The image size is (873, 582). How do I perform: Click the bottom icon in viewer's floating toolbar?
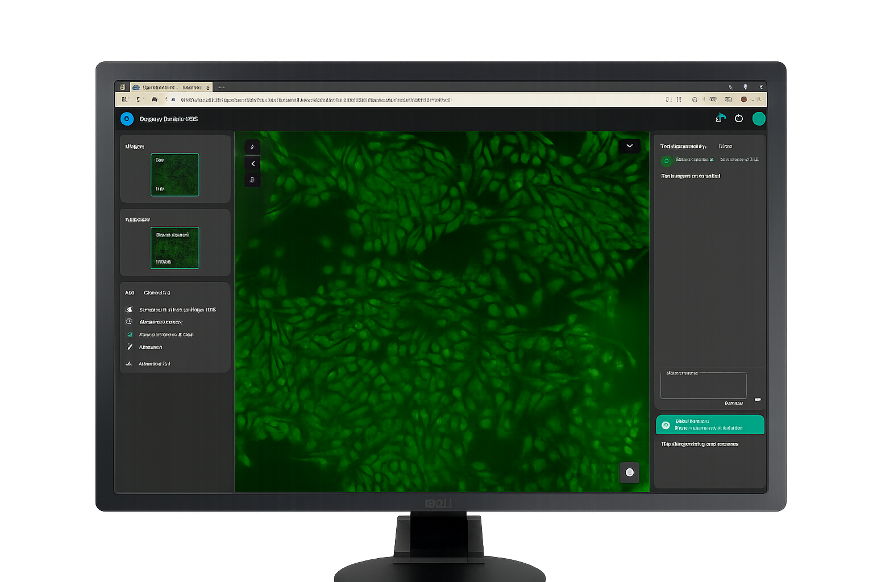tap(252, 180)
